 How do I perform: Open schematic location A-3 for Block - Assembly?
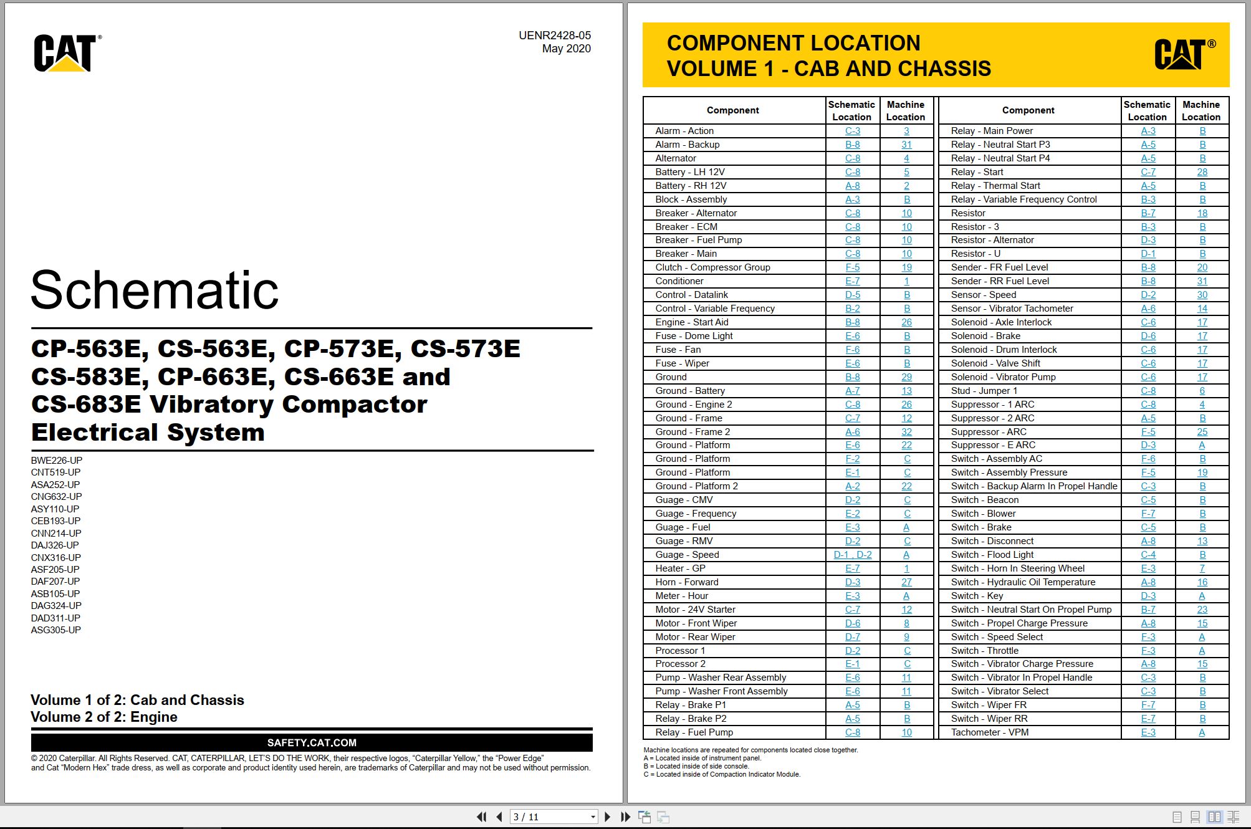point(853,199)
